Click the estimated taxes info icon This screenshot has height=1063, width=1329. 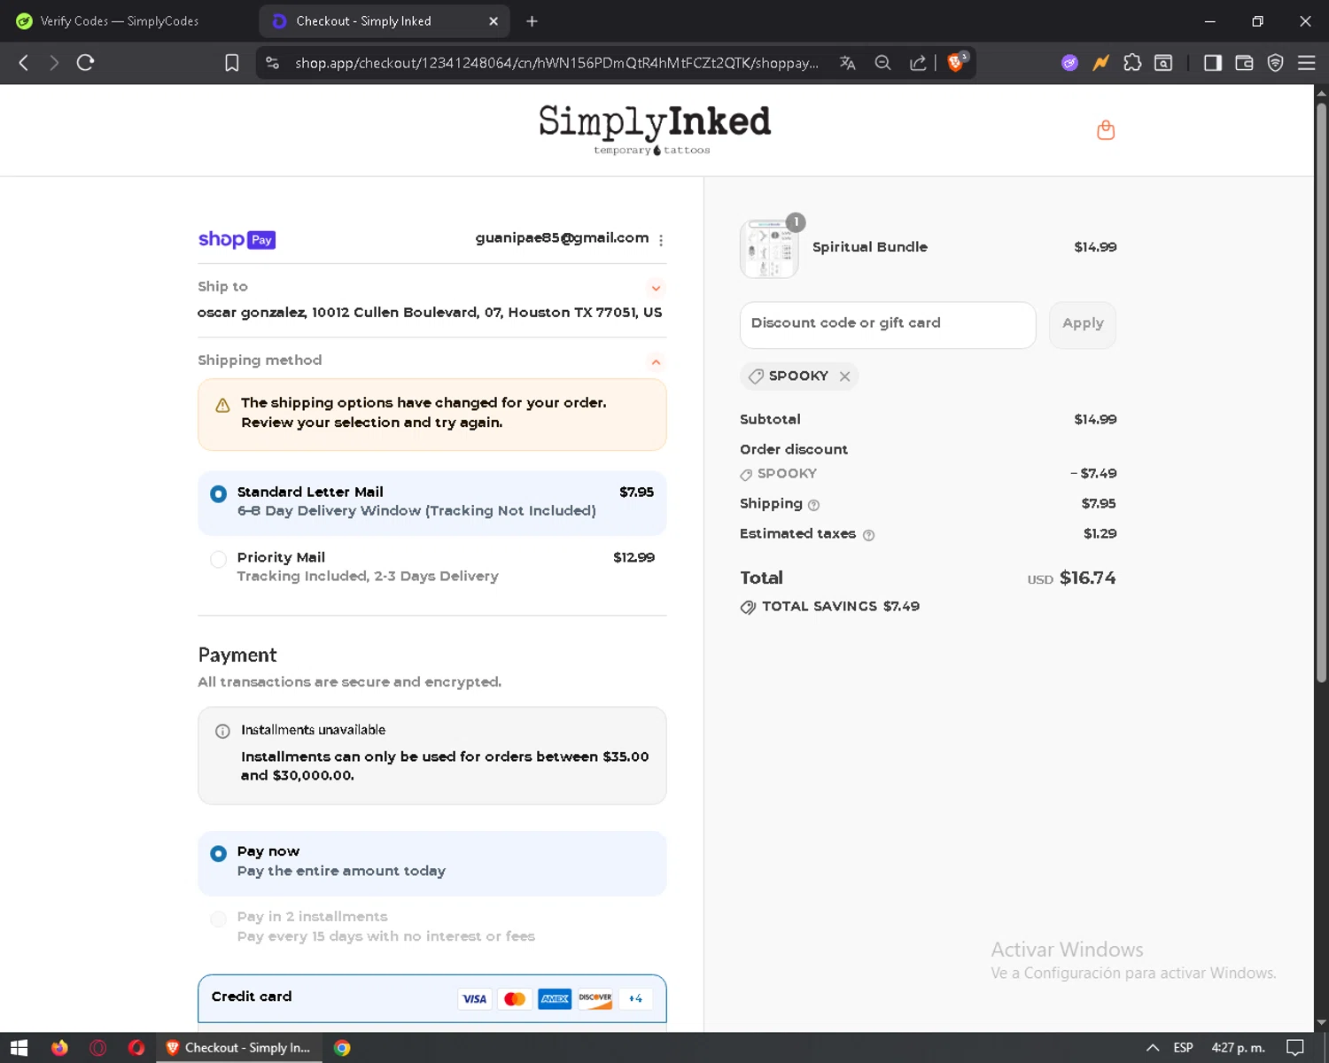[868, 535]
